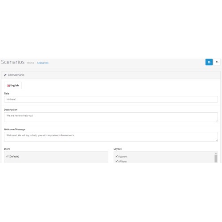The height and width of the screenshot is (222, 222).
Task: Click the pencil icon beside Edit Scenario
Action: (x=5, y=75)
